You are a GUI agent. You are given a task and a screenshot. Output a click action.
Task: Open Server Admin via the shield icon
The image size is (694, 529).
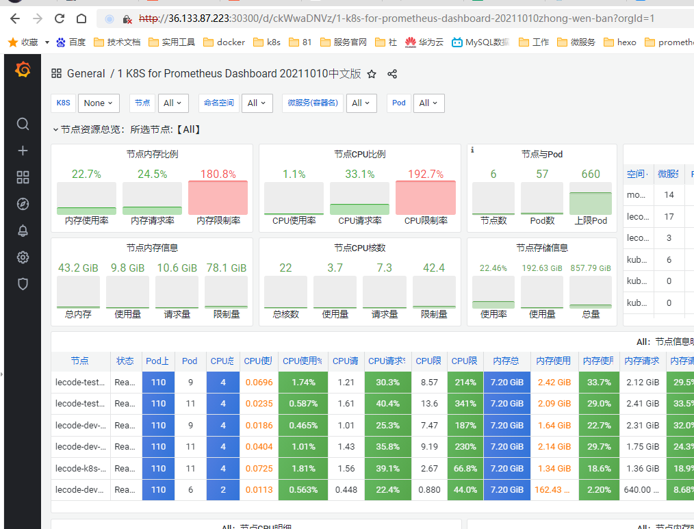pyautogui.click(x=23, y=284)
